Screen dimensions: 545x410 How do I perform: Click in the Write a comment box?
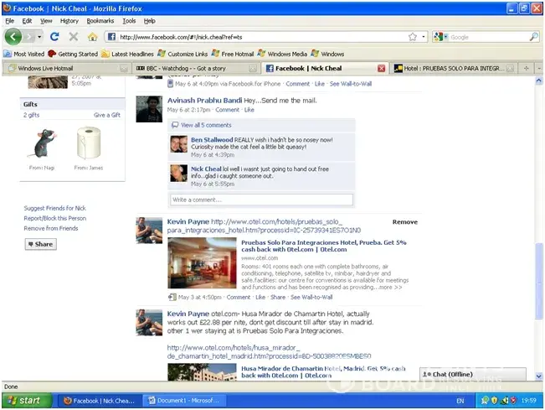pos(261,200)
